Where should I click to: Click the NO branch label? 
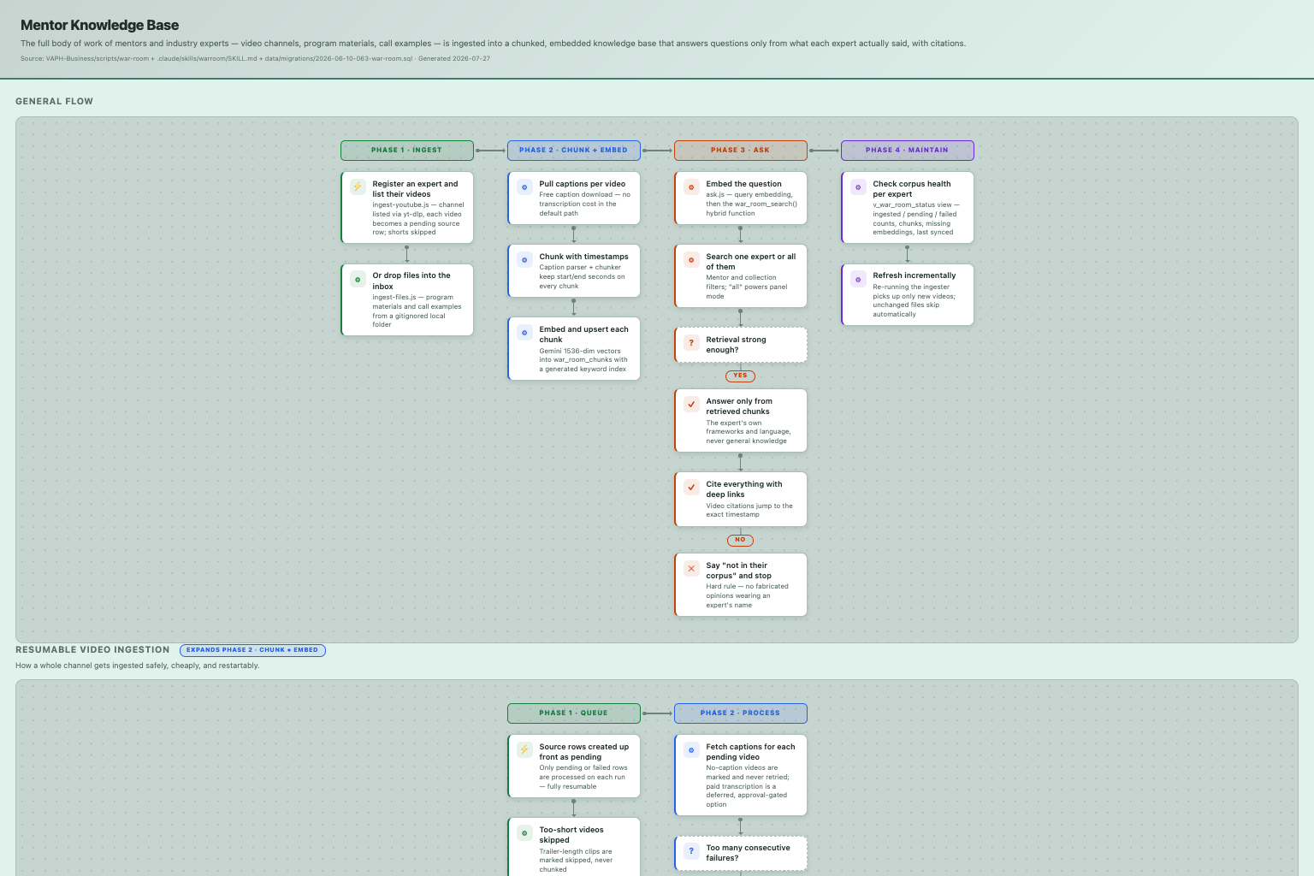pyautogui.click(x=740, y=540)
